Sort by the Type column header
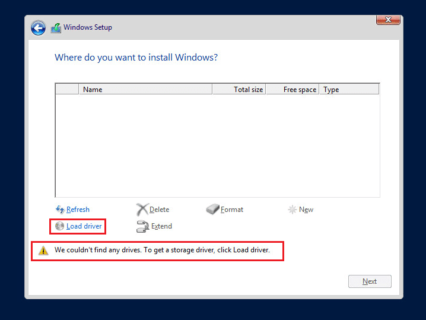The image size is (426, 320). click(x=349, y=90)
